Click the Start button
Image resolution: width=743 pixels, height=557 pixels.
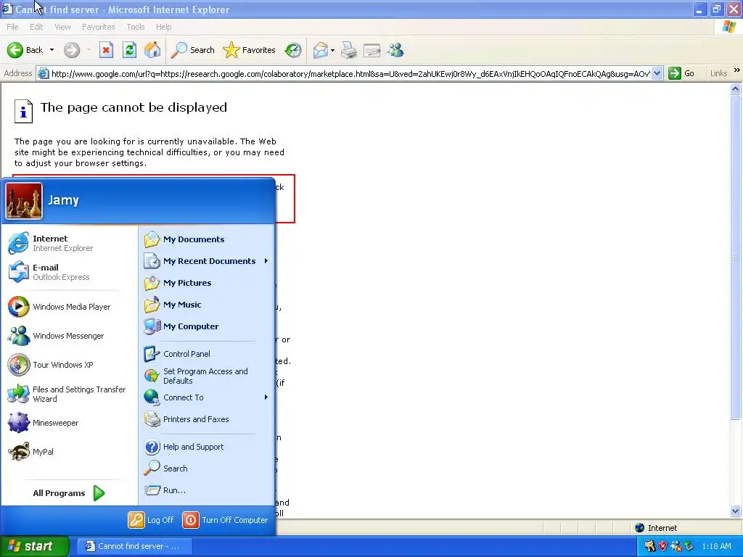34,546
